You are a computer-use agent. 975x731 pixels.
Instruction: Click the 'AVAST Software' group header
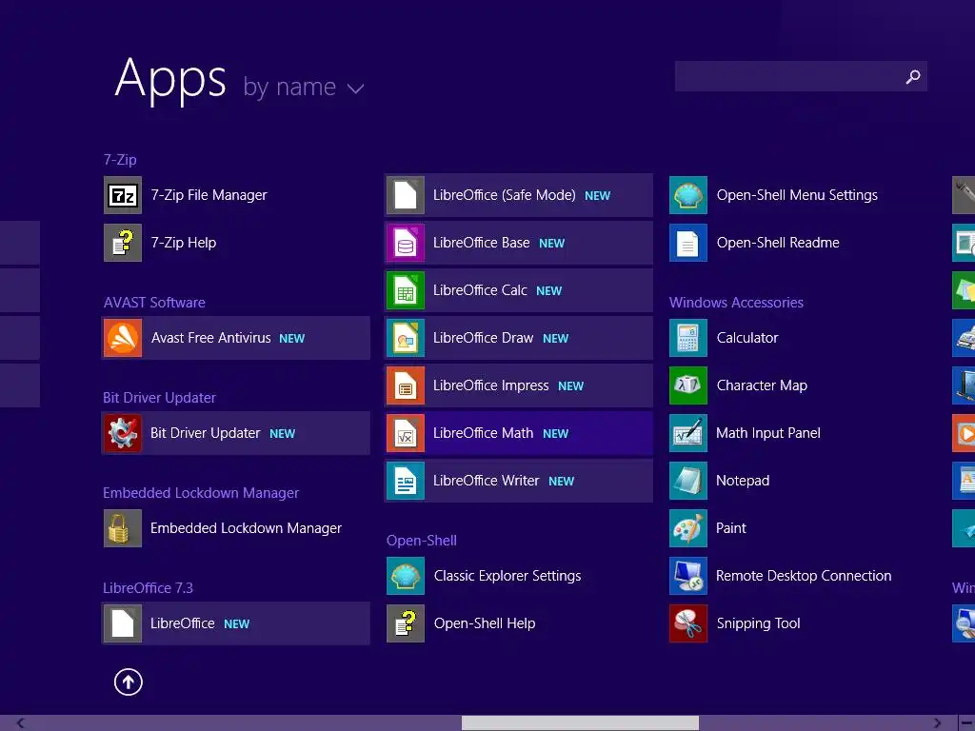click(154, 303)
